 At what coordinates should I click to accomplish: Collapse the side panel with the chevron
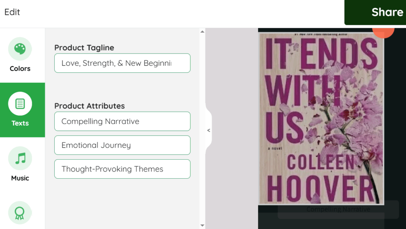click(x=209, y=130)
